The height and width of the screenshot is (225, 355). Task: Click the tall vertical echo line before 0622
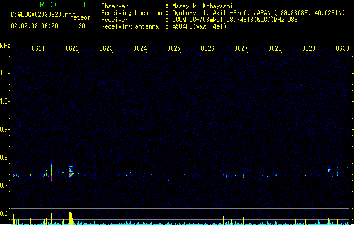coord(51,171)
